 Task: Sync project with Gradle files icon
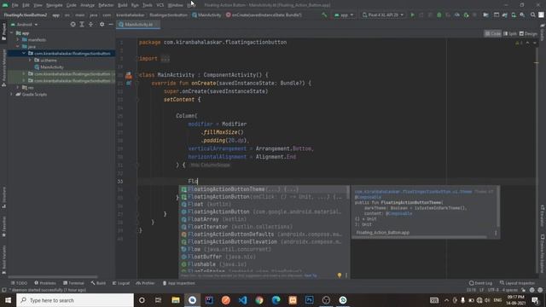point(504,15)
